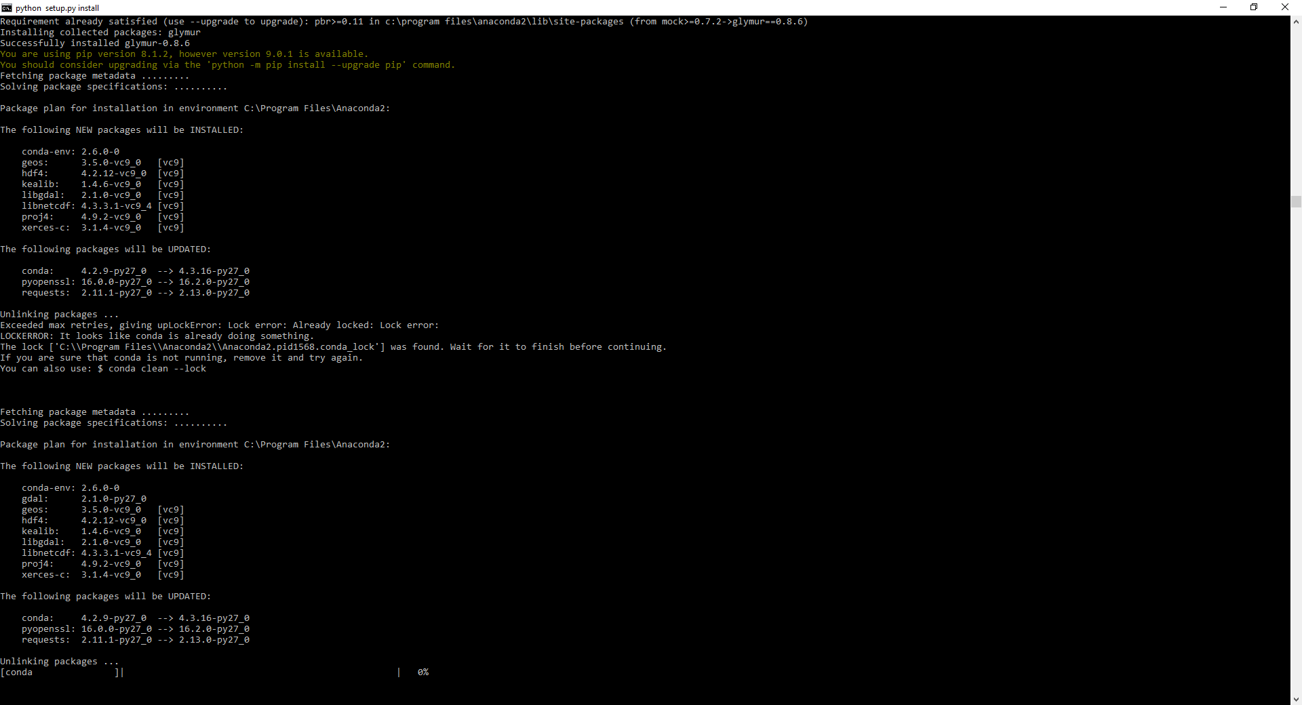1302x705 pixels.
Task: Click the gdal 2.1.0-py27_0 package entry
Action: (83, 498)
